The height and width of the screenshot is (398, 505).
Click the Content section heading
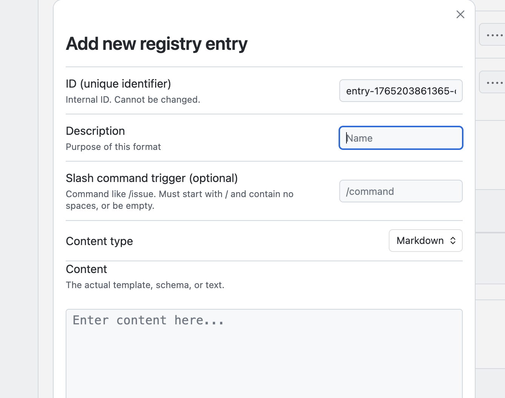pos(86,269)
